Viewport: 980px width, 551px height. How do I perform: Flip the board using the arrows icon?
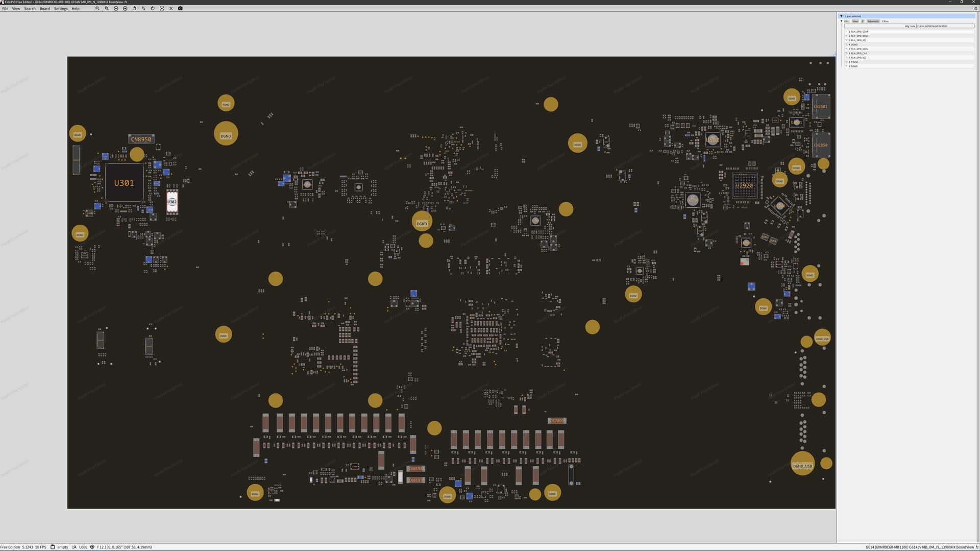click(x=143, y=9)
